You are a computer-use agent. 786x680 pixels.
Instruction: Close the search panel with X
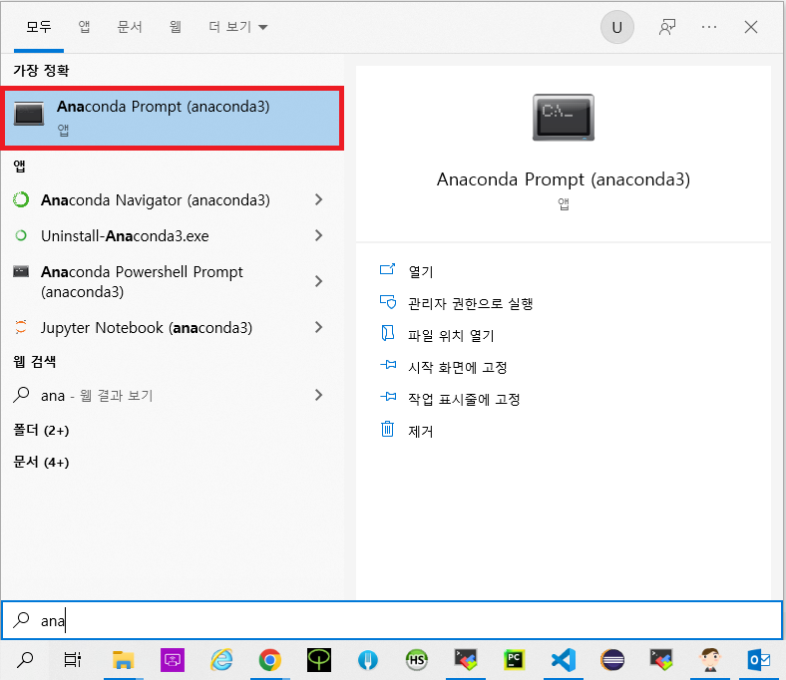pyautogui.click(x=750, y=27)
